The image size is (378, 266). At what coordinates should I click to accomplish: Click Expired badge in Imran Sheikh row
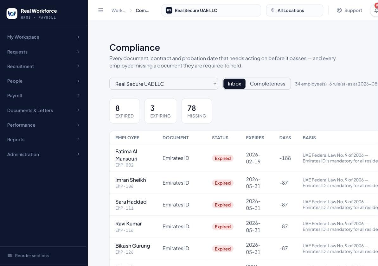(x=223, y=183)
